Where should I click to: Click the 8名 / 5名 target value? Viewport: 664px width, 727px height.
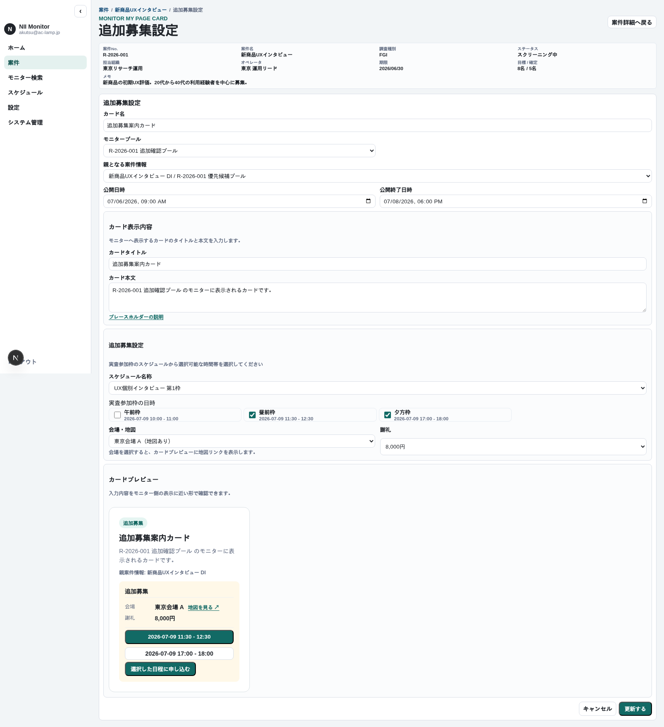click(527, 68)
